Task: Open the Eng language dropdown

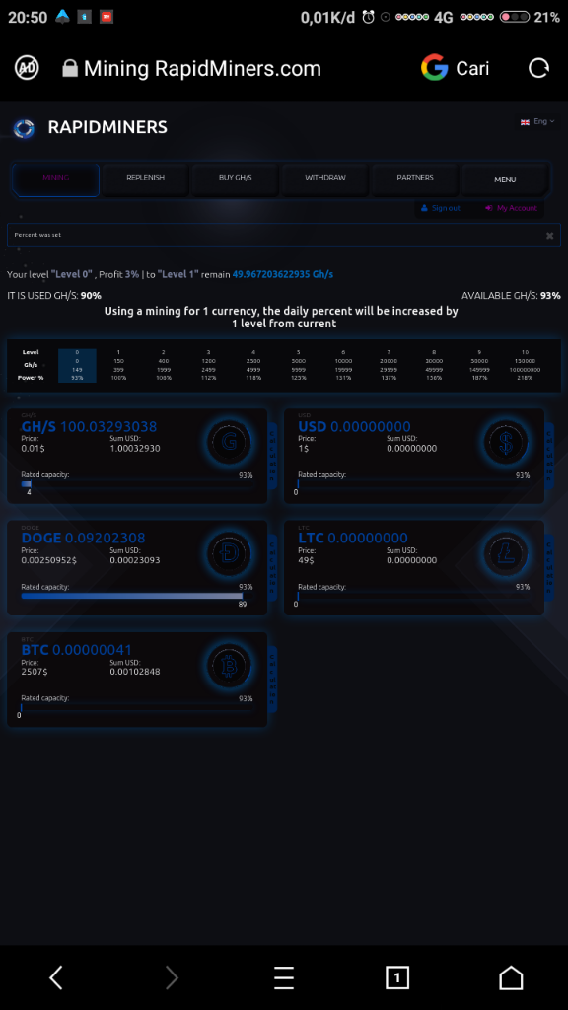Action: 543,121
